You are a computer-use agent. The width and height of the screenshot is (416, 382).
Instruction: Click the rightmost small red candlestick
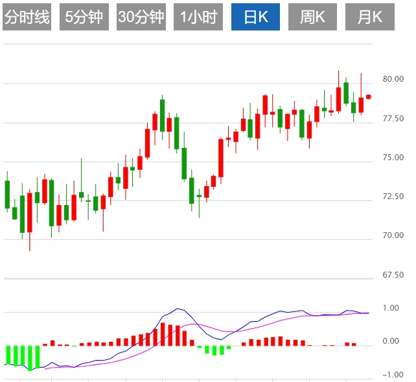[369, 97]
